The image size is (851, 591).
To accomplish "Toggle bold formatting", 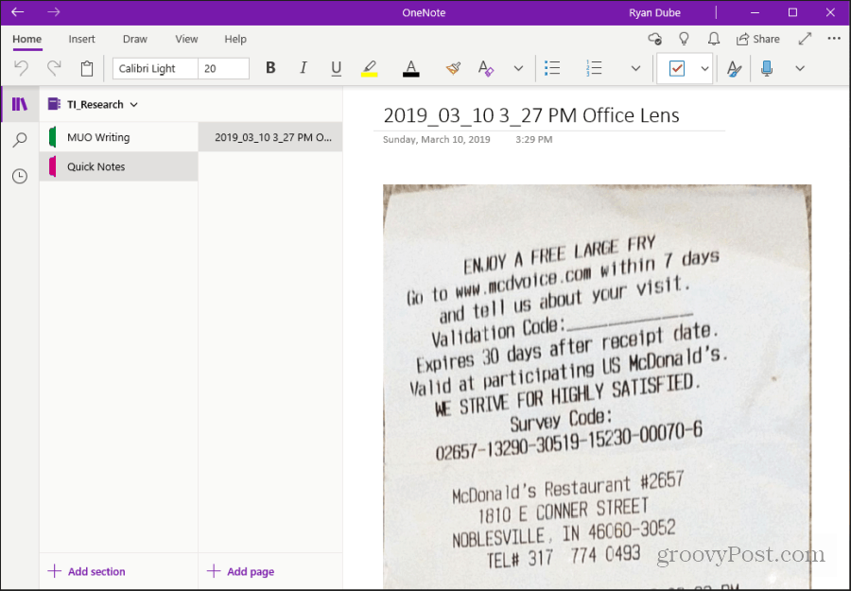I will pos(270,68).
